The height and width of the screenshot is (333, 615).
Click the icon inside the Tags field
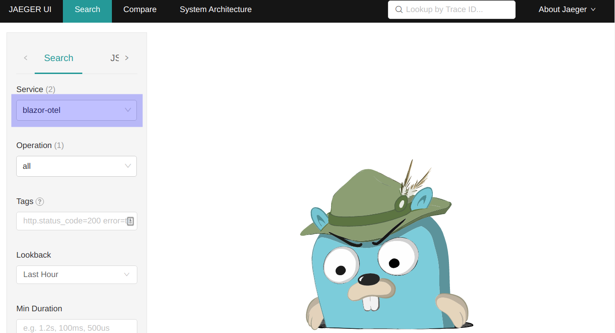[x=130, y=221]
